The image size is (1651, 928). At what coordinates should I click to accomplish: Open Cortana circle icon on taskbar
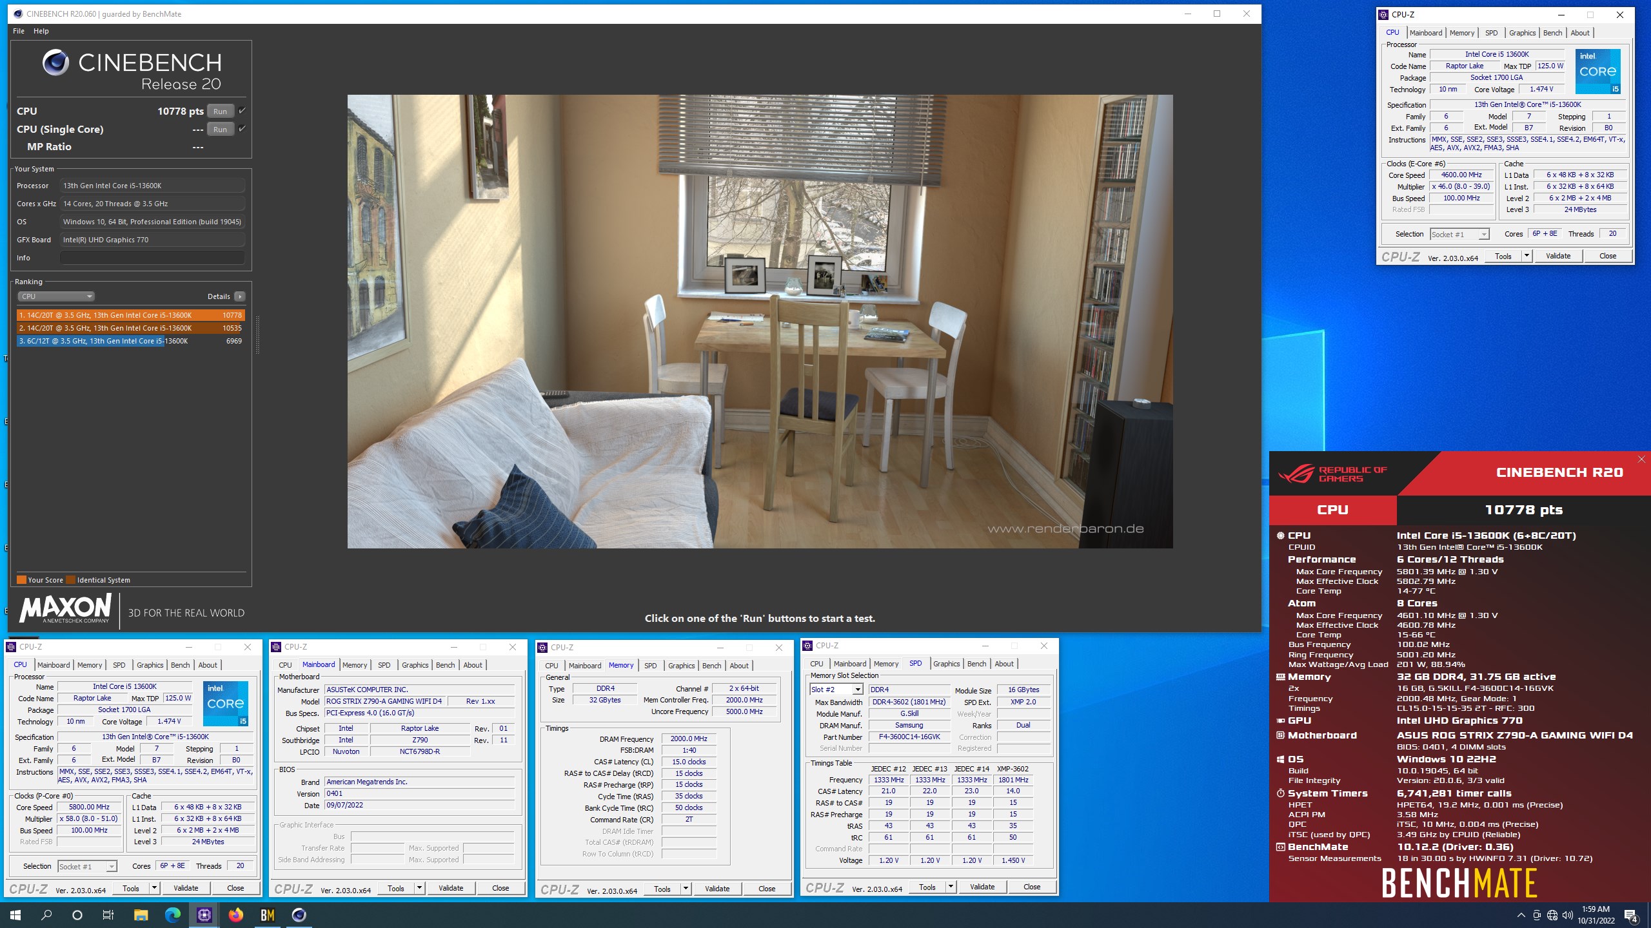tap(77, 915)
